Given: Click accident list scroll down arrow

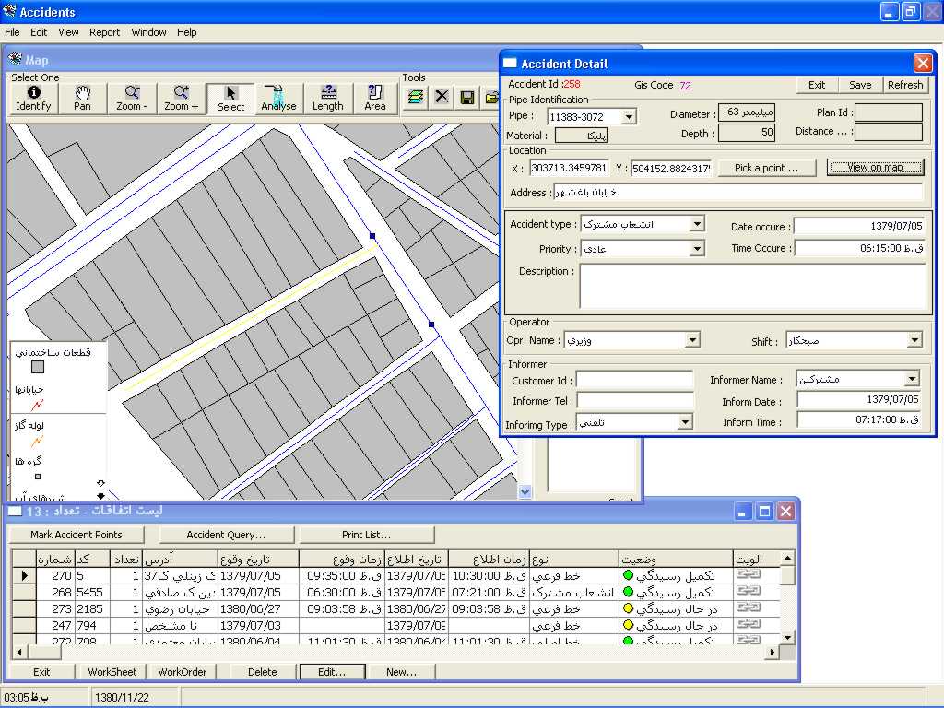Looking at the screenshot, I should coord(787,637).
